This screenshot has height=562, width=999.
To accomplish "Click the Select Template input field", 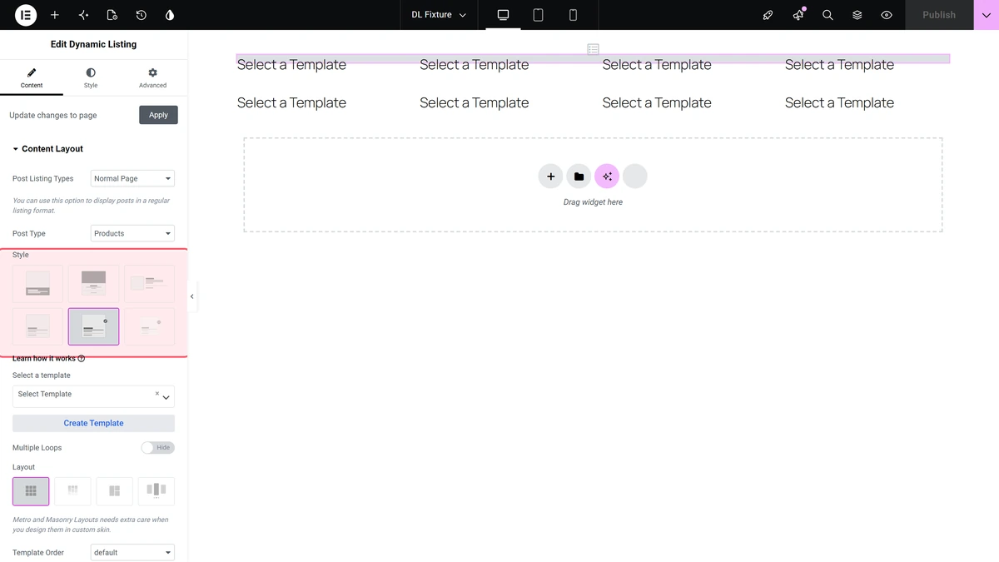I will click(x=93, y=396).
